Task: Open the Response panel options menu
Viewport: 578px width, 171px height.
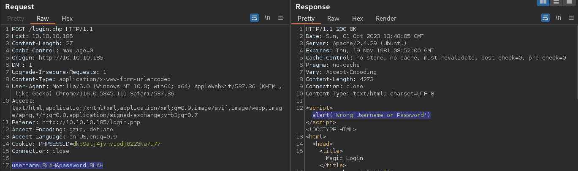Action: 571,18
